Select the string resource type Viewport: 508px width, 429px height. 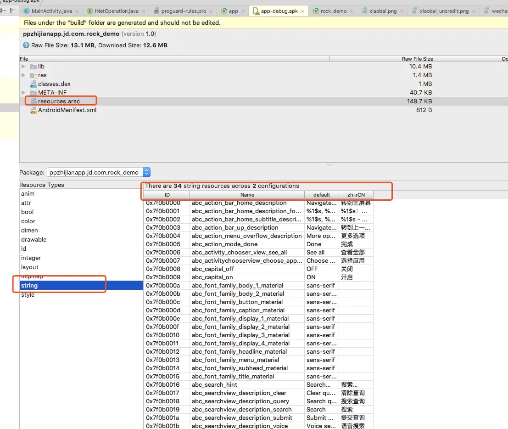coord(81,285)
